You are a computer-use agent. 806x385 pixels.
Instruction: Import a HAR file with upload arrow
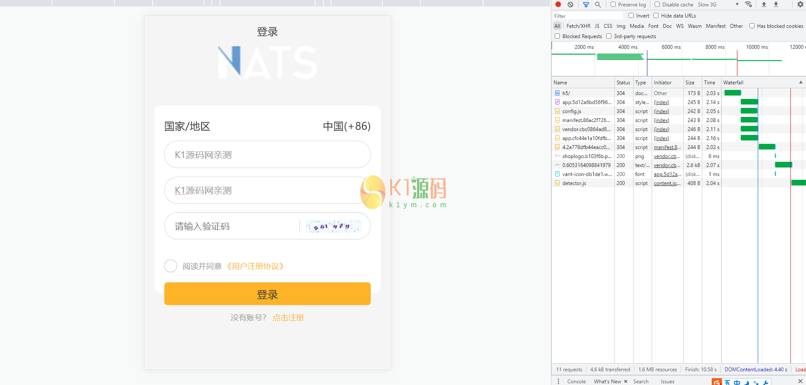(764, 4)
